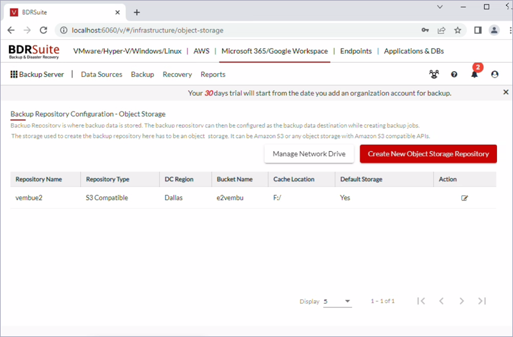The image size is (513, 337).
Task: Open the browser tab search chevron
Action: pyautogui.click(x=440, y=7)
